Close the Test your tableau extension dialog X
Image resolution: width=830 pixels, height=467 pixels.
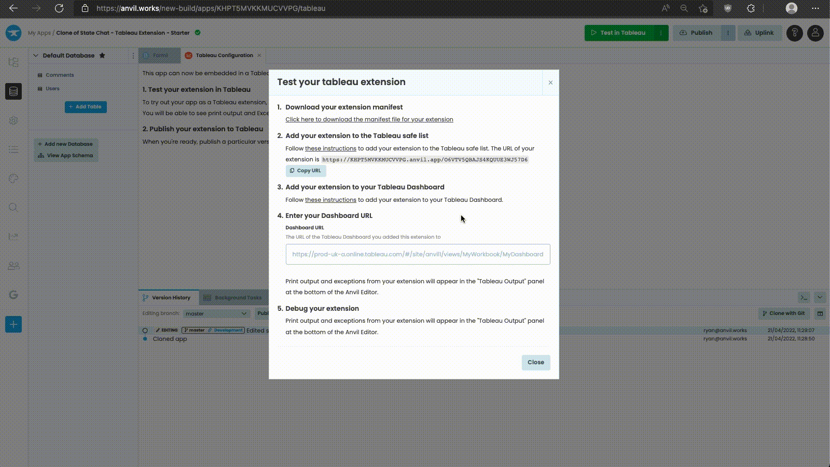click(550, 83)
